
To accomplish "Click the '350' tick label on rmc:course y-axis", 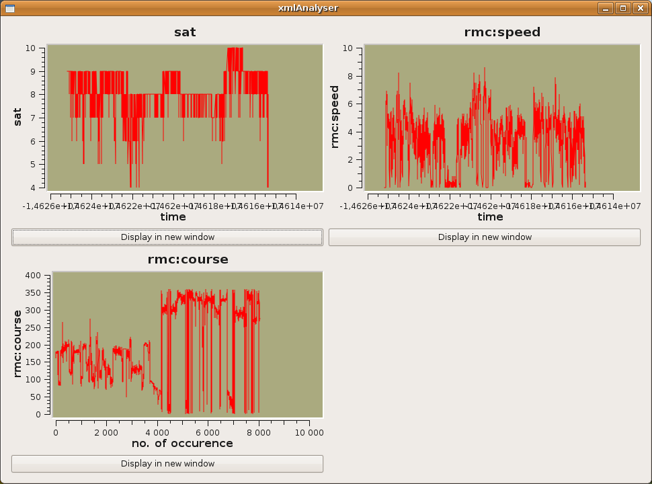I will tap(33, 292).
